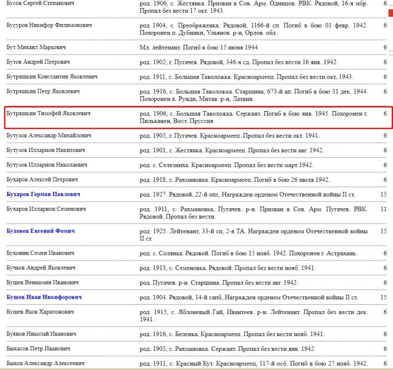Viewport: 393px width, 370px height.
Task: Click description mentioning с. Семеновка
Action: click(x=227, y=268)
